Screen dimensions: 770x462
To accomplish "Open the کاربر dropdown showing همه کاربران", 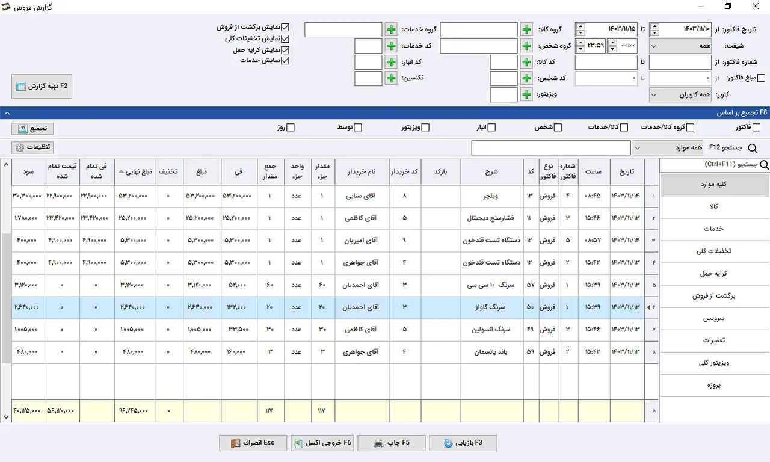I will pos(681,95).
